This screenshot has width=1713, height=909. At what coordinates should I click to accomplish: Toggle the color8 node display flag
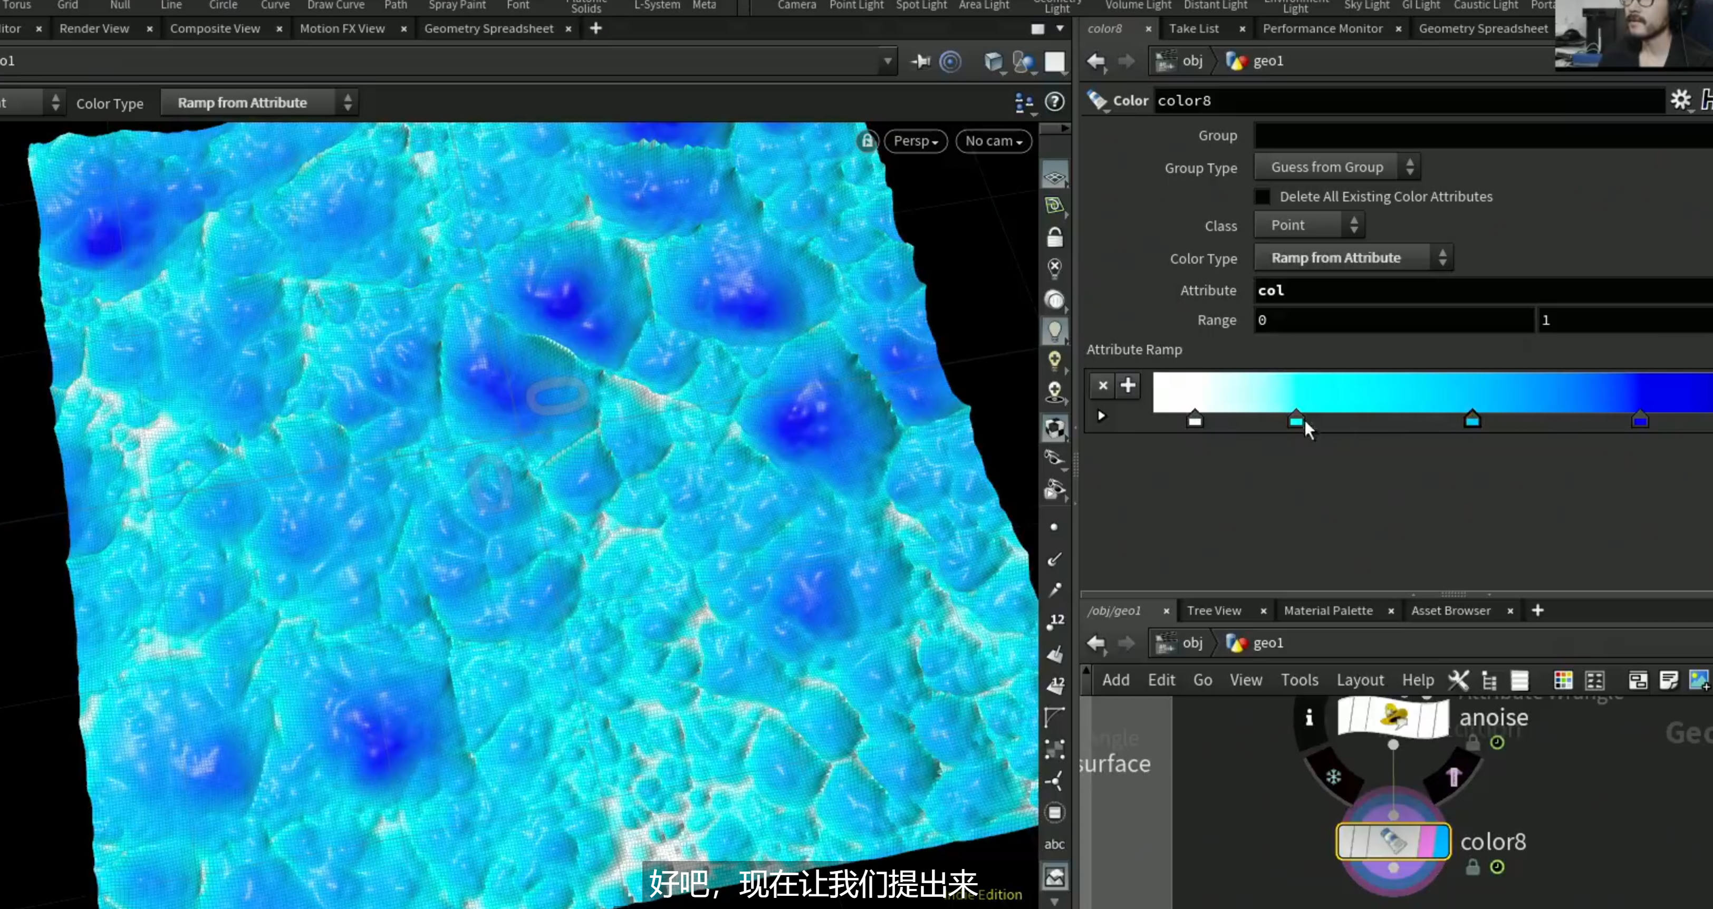1442,841
